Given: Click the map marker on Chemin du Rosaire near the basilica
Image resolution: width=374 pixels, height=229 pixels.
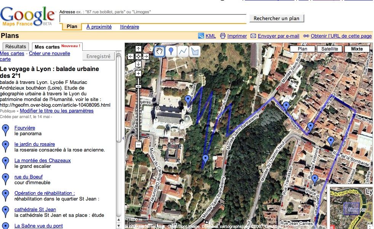Looking at the screenshot, I should 188,101.
